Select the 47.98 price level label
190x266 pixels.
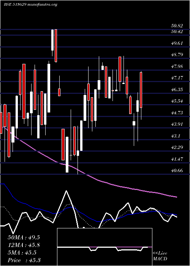pos(177,66)
